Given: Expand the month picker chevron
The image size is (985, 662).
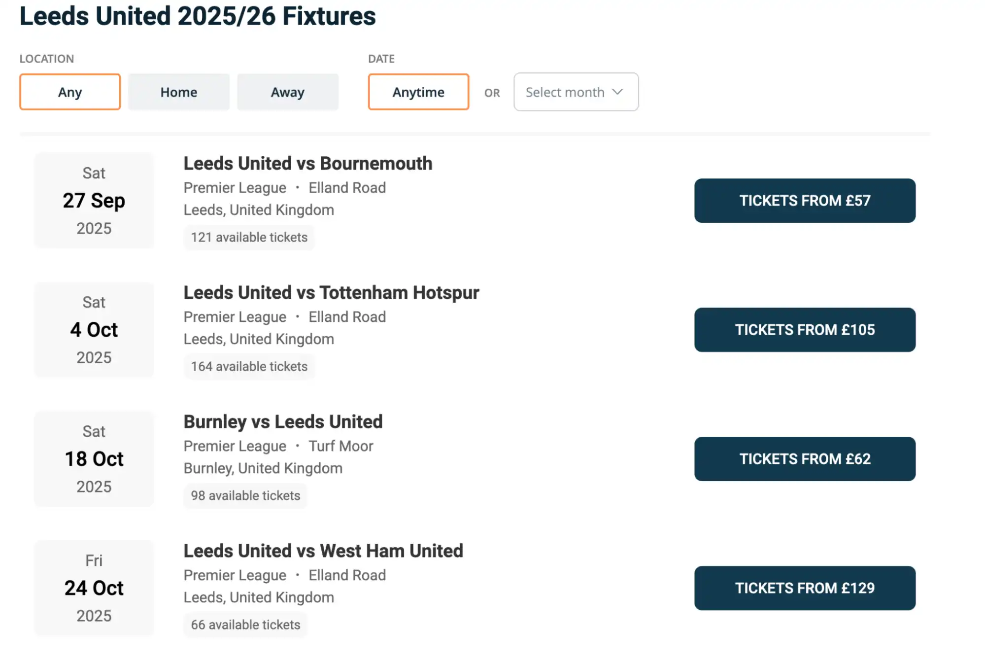Looking at the screenshot, I should point(617,92).
